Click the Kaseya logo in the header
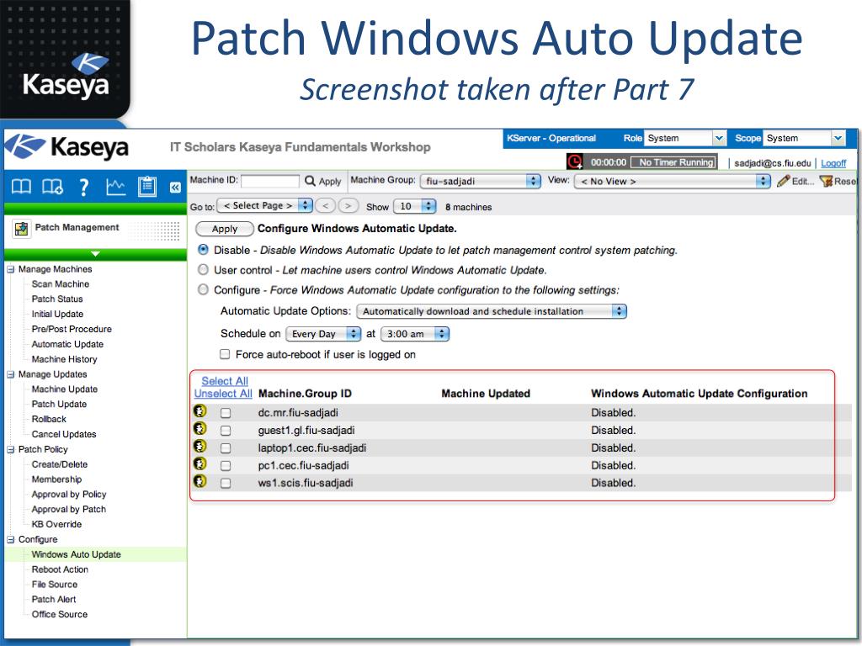The height and width of the screenshot is (646, 862). click(x=67, y=146)
